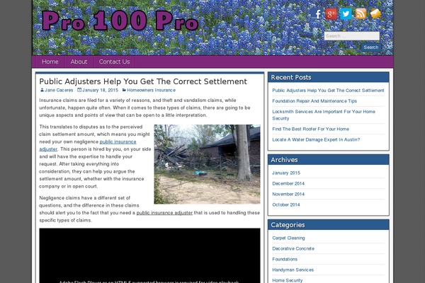Open Locksmith Services Are Important post
The width and height of the screenshot is (425, 283).
tap(324, 115)
